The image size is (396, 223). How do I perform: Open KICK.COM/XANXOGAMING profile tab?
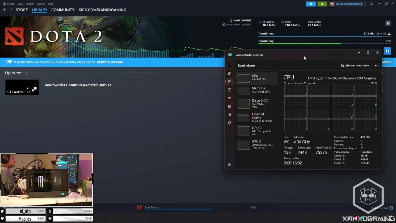102,10
